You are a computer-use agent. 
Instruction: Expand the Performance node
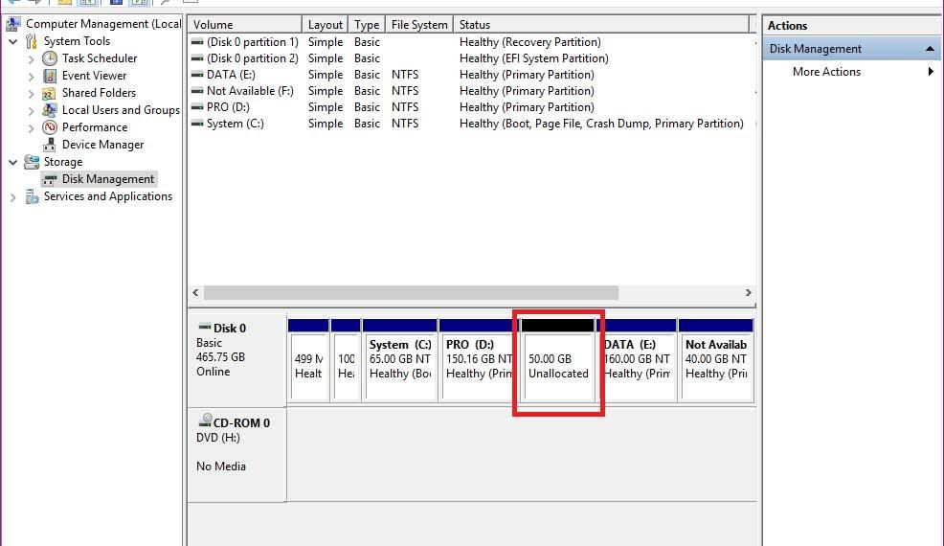pyautogui.click(x=32, y=128)
